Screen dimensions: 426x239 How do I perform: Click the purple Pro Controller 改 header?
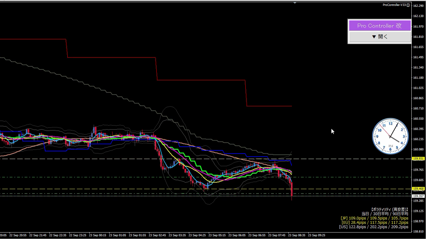[x=380, y=26]
